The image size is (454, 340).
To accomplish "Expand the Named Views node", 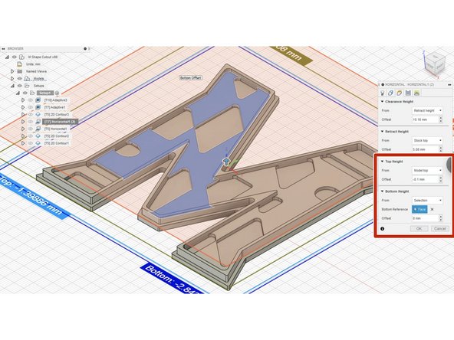I will point(12,71).
